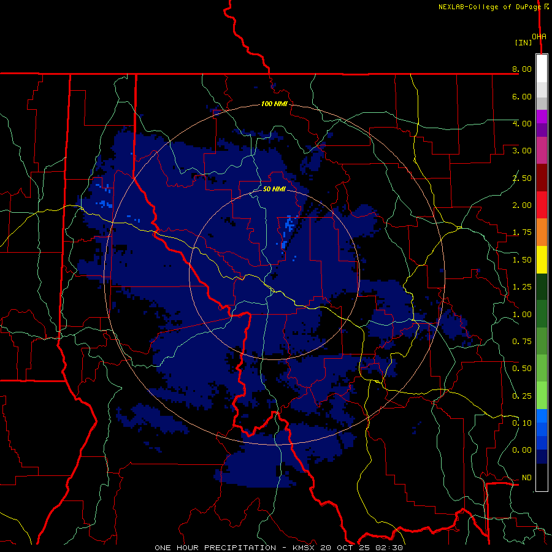Click the NEXLAB-College of DuPage credit text

[x=489, y=7]
